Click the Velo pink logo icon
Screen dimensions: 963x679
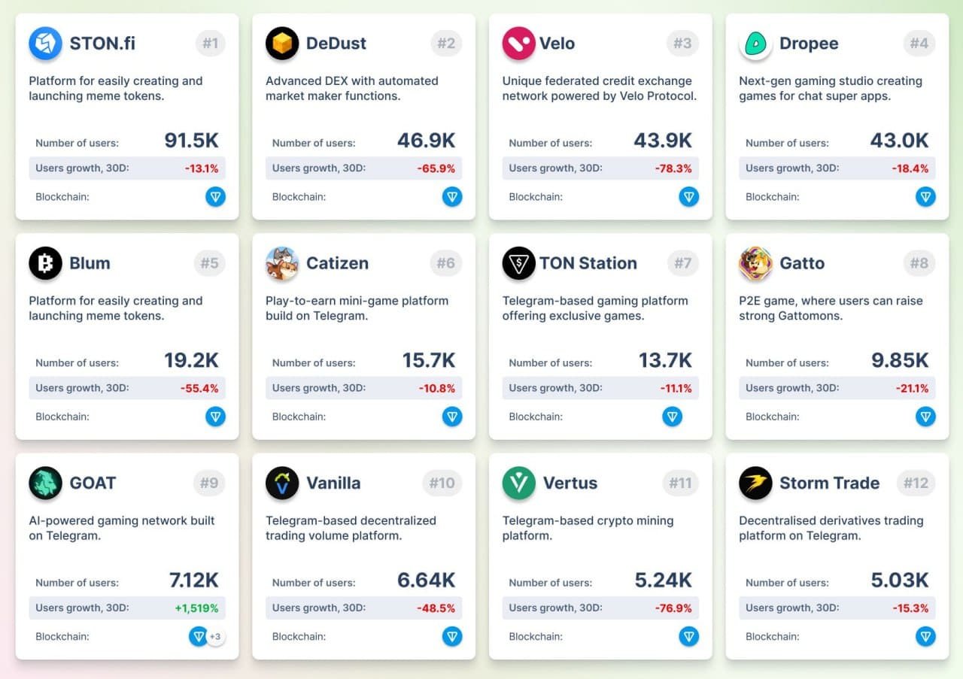[518, 44]
